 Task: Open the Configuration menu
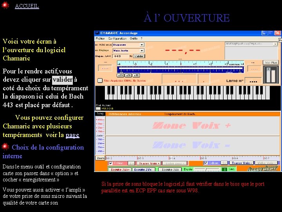(117, 38)
